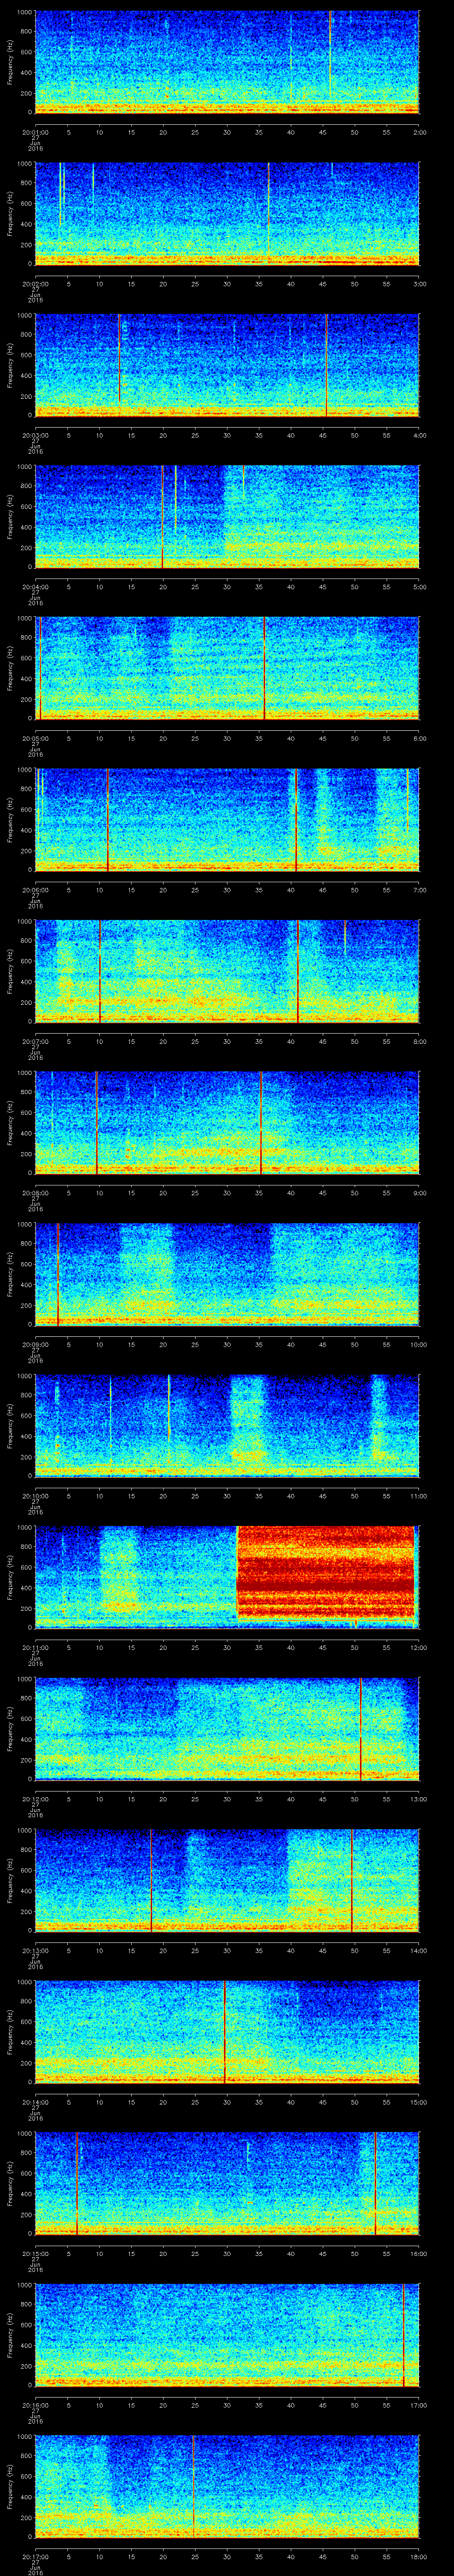Click the 20:17:00 start time label
454x2576 pixels.
[35, 2556]
